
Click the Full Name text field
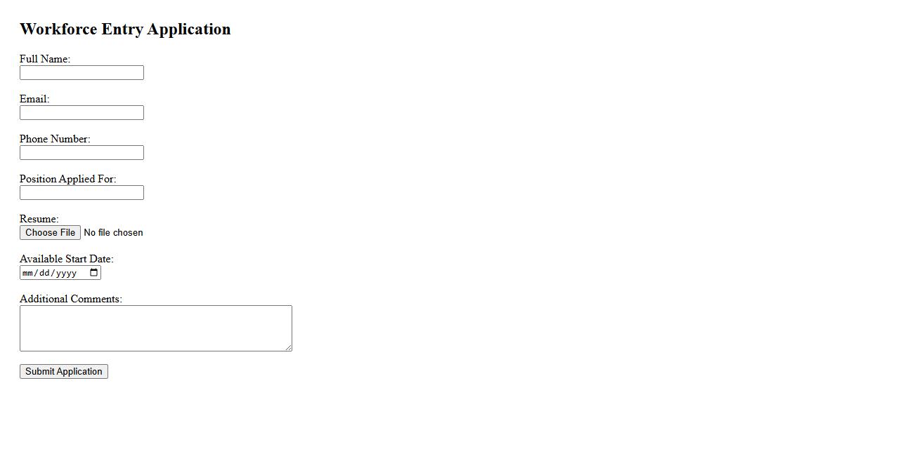(x=82, y=73)
